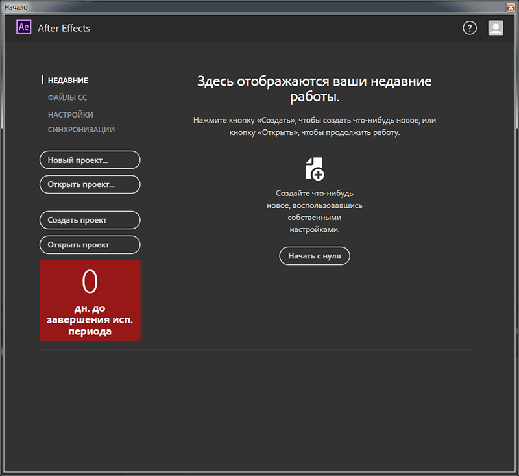Click the new document plus icon

pyautogui.click(x=315, y=169)
